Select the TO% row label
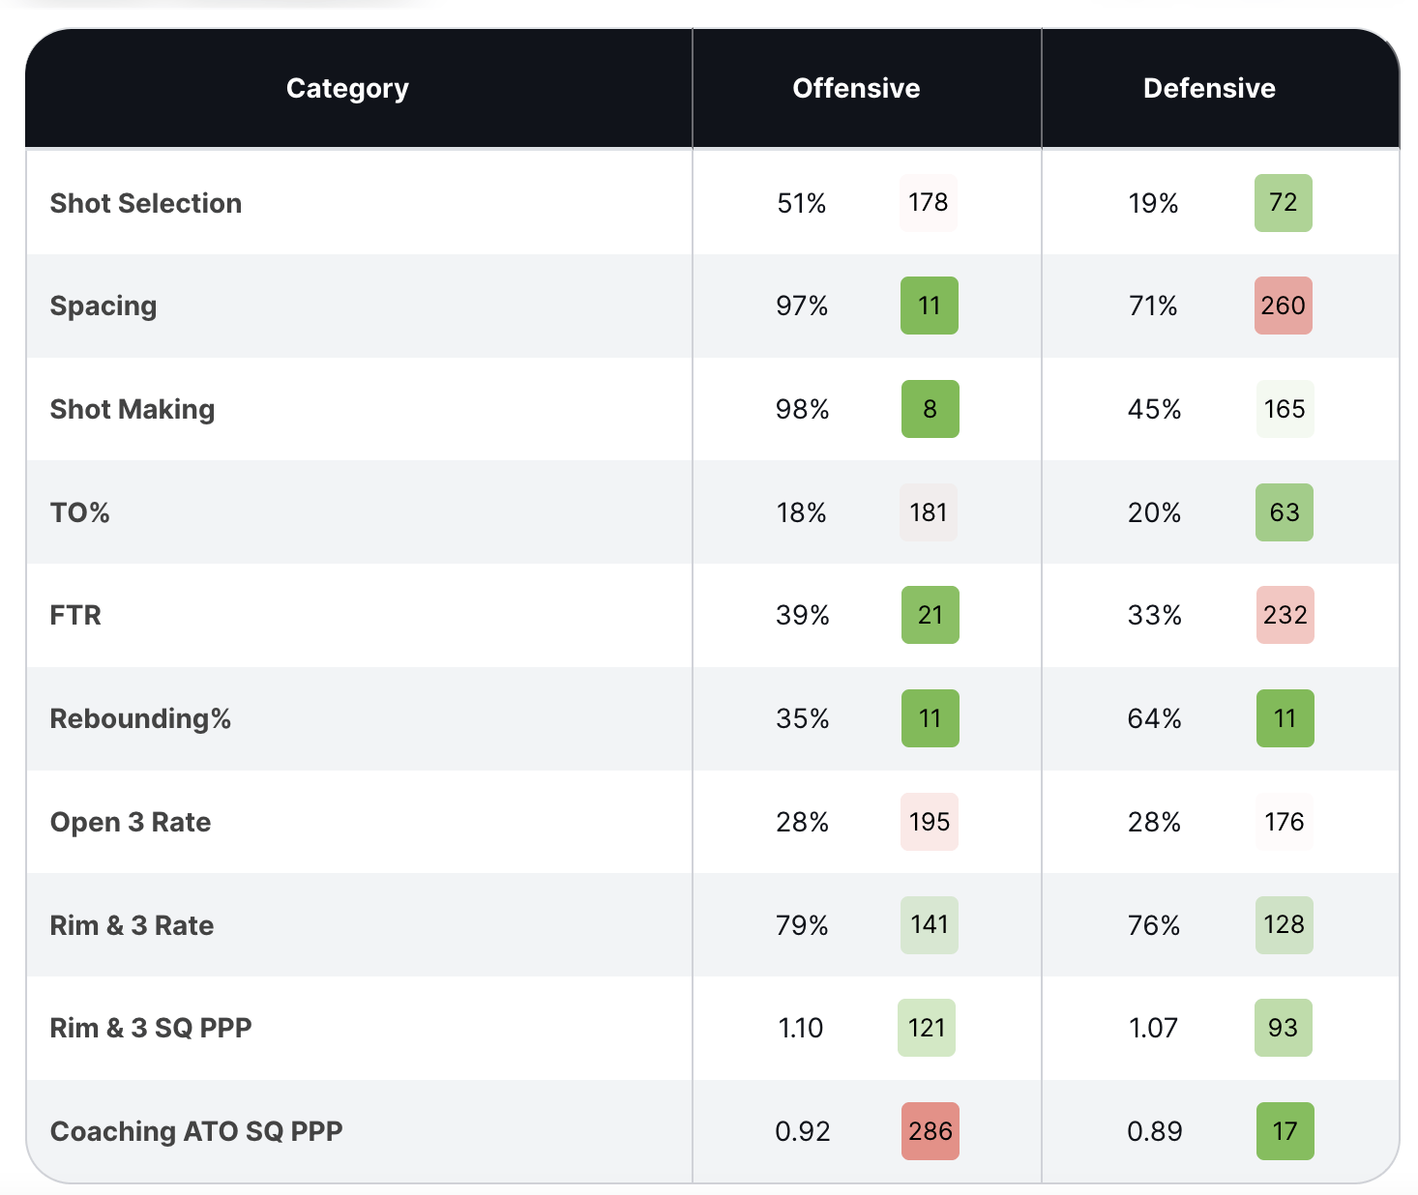Screen dimensions: 1418x1195 coord(80,512)
